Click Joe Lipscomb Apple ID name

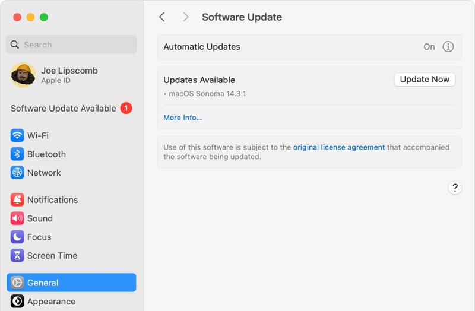click(x=69, y=71)
